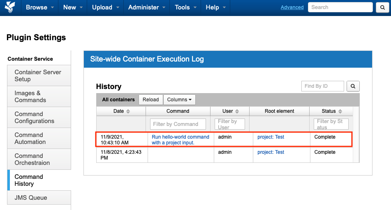Open the JMS Queue tab

pos(31,198)
